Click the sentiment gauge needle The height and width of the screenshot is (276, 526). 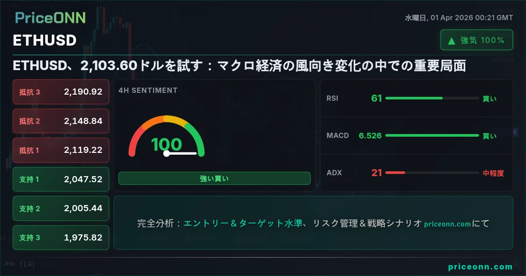(181, 153)
